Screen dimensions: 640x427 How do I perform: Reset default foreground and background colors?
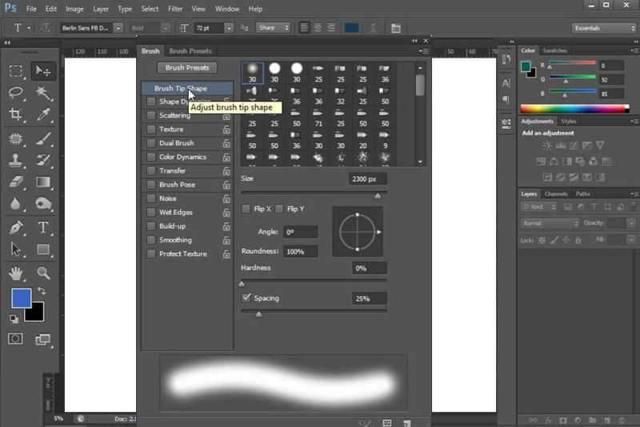pos(14,319)
